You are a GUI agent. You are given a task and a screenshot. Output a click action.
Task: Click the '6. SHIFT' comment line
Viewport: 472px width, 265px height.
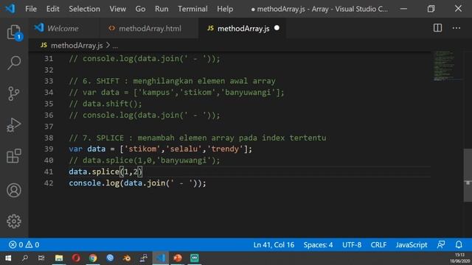click(172, 81)
